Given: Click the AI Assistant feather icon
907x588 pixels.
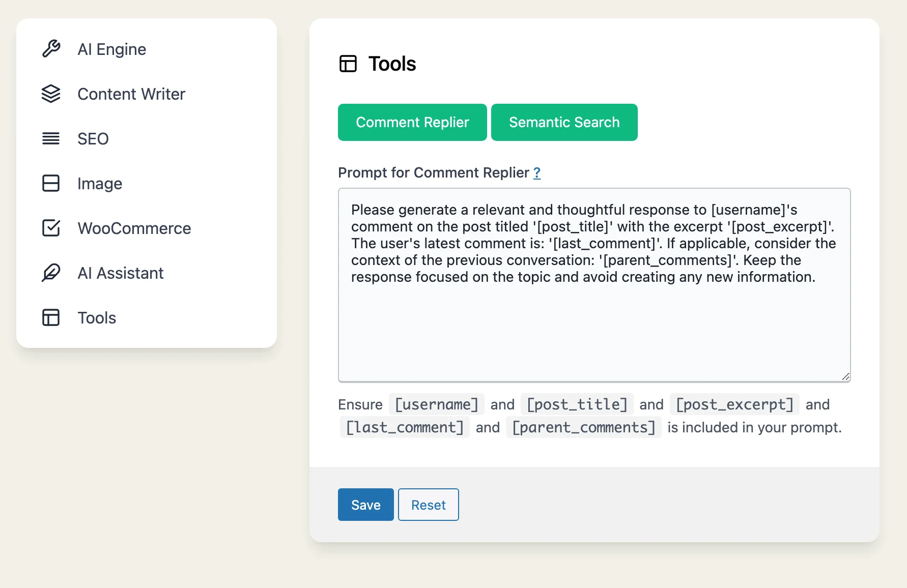Looking at the screenshot, I should pos(51,273).
